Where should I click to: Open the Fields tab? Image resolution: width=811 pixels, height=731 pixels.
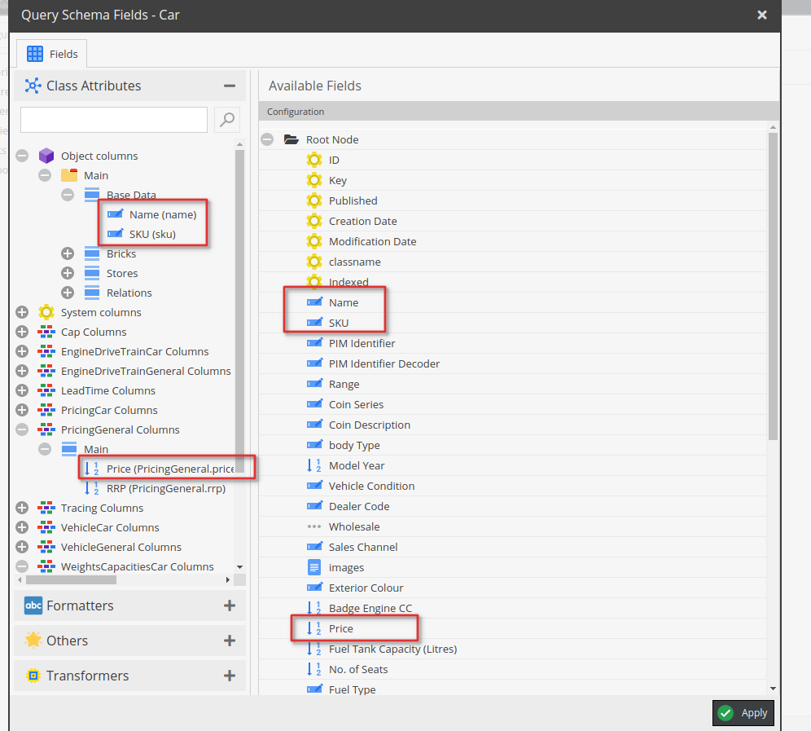click(x=52, y=54)
